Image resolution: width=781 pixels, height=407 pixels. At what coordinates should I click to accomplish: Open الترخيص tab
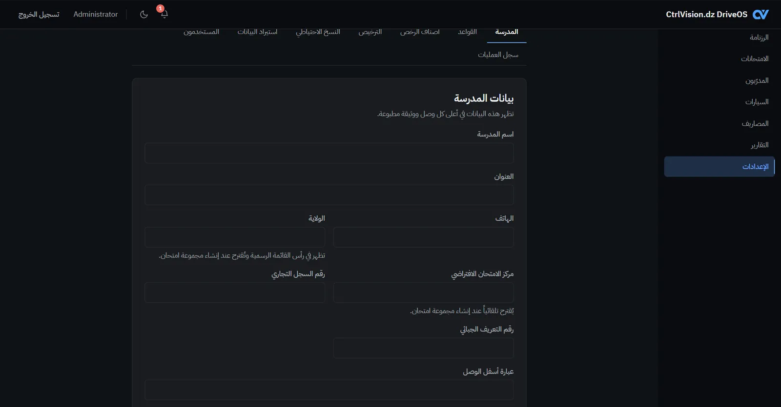[x=370, y=32]
